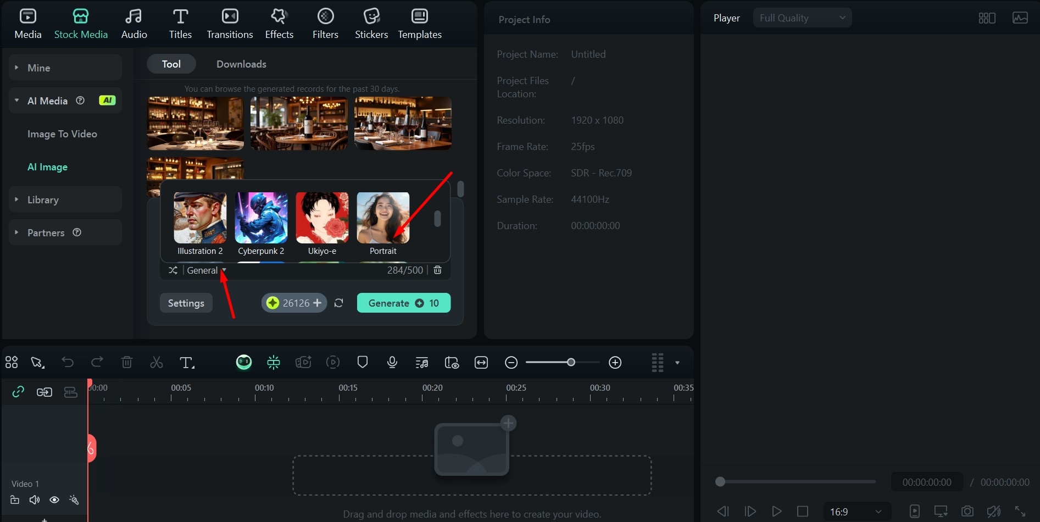Viewport: 1040px width, 522px height.
Task: Take a snapshot with camera icon
Action: point(967,512)
